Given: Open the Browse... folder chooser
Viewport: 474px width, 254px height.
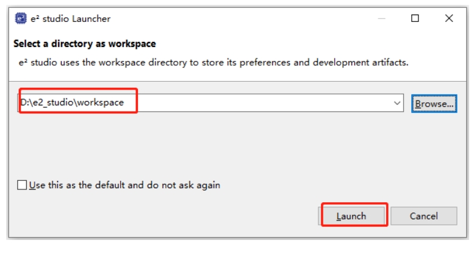Looking at the screenshot, I should pos(434,104).
